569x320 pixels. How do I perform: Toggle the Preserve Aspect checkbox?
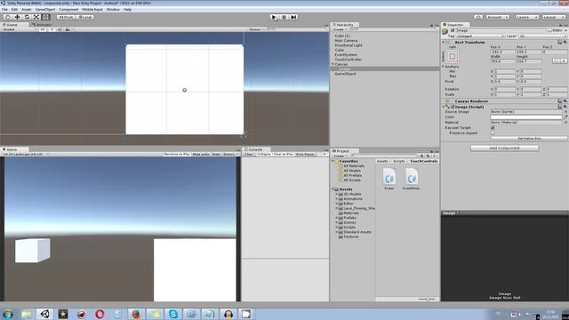pyautogui.click(x=493, y=133)
